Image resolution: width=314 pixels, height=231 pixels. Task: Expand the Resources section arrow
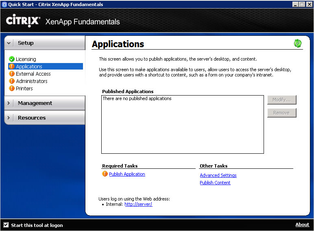[x=9, y=118]
